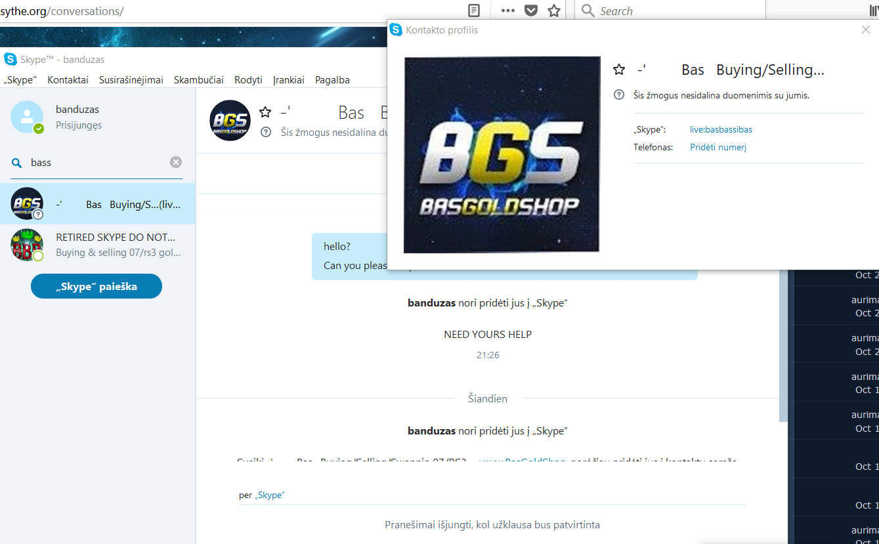This screenshot has height=544, width=879.
Task: Click the Bas Buying/Selling... profile name
Action: pos(731,70)
